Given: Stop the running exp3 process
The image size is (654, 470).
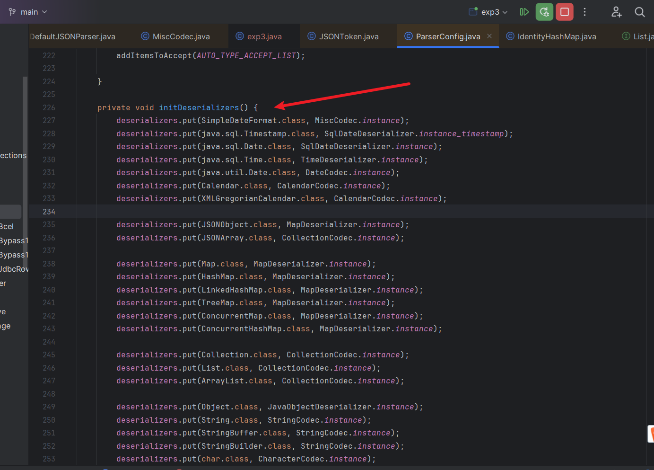Looking at the screenshot, I should 565,12.
